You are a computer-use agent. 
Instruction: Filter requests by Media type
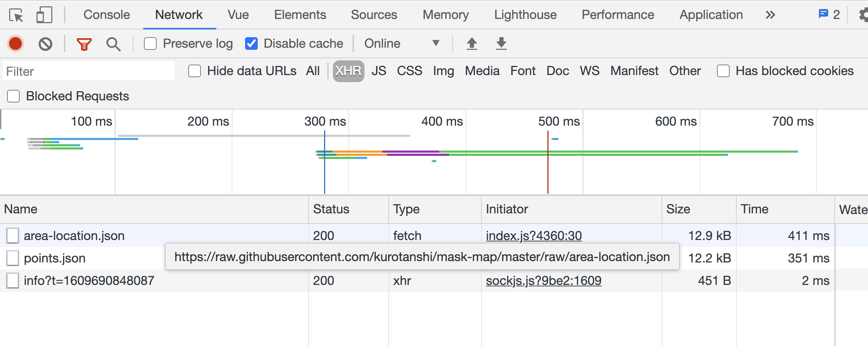pyautogui.click(x=482, y=71)
